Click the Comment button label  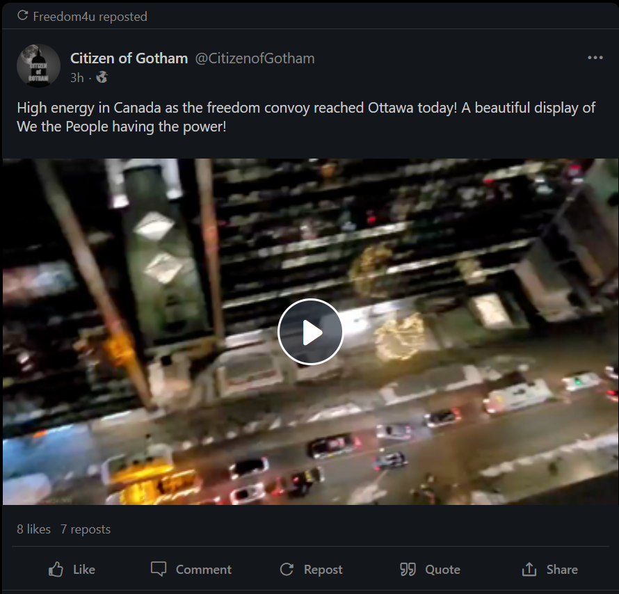204,570
